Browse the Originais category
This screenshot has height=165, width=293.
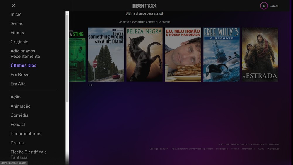[19, 42]
